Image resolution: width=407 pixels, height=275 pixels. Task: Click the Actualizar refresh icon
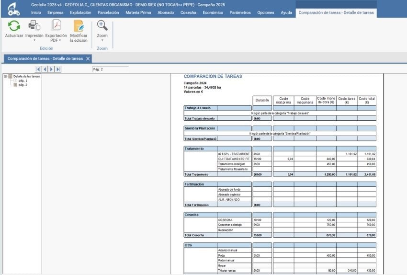point(14,26)
